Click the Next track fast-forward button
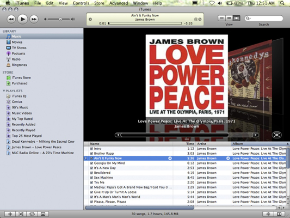Viewport: 290px width, 218px height. tap(34, 19)
